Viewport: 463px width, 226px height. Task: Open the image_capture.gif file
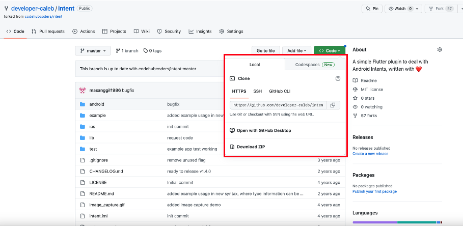(106, 205)
